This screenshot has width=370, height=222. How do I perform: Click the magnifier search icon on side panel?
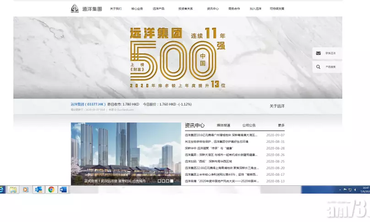pyautogui.click(x=318, y=67)
